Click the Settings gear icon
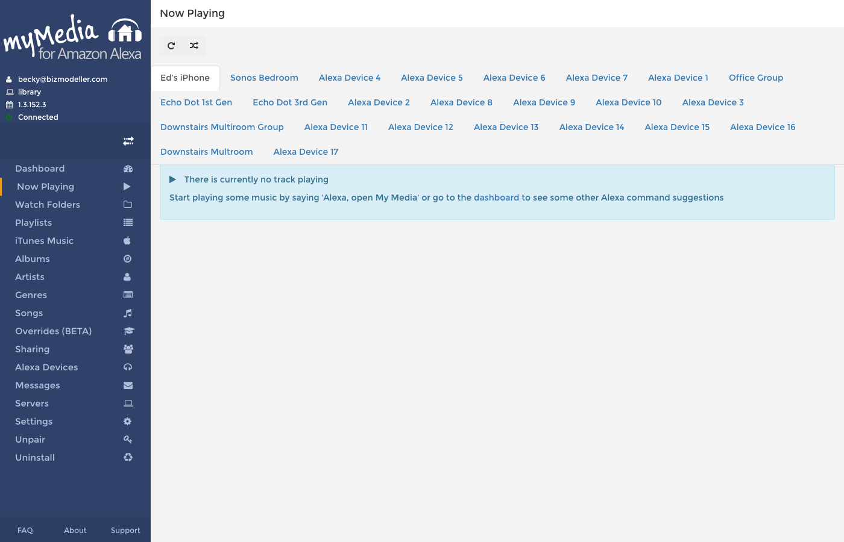The height and width of the screenshot is (542, 844). [128, 422]
